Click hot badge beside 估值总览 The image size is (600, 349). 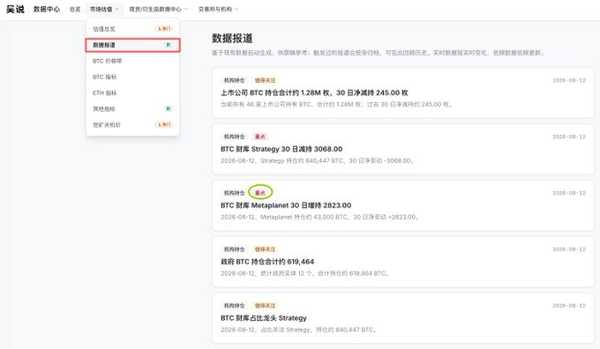point(164,29)
